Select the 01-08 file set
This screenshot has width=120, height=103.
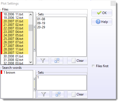[41, 19]
